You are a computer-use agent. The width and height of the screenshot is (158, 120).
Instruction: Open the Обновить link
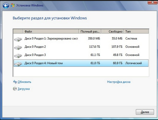pyautogui.click(x=24, y=82)
